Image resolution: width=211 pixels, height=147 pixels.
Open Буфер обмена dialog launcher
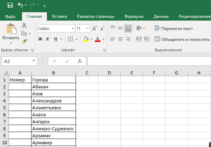pyautogui.click(x=32, y=50)
